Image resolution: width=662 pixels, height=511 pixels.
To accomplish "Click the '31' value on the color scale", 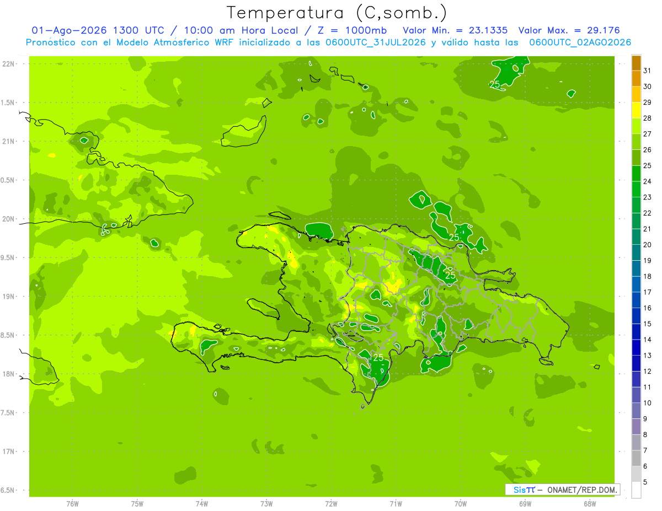I will 647,71.
